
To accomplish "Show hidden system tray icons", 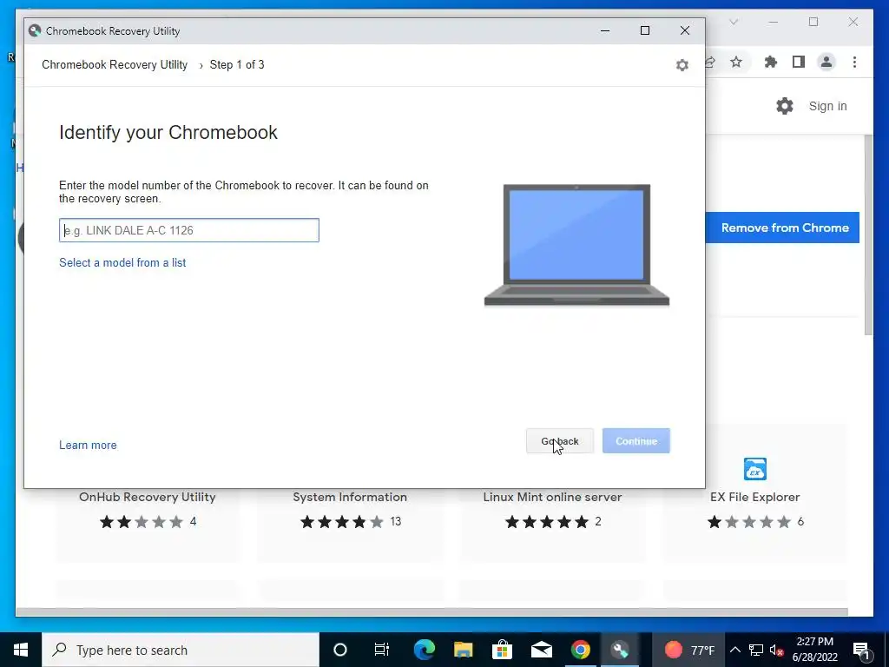I will pyautogui.click(x=734, y=650).
